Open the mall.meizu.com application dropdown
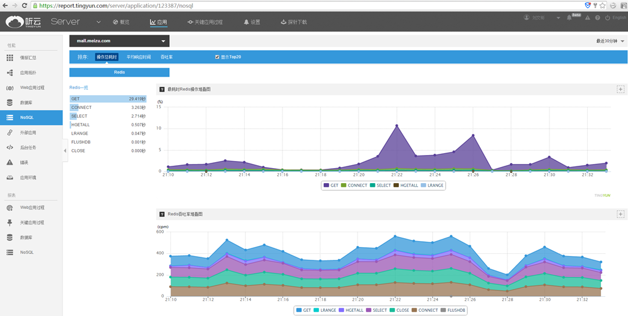This screenshot has height=316, width=628. pyautogui.click(x=119, y=41)
